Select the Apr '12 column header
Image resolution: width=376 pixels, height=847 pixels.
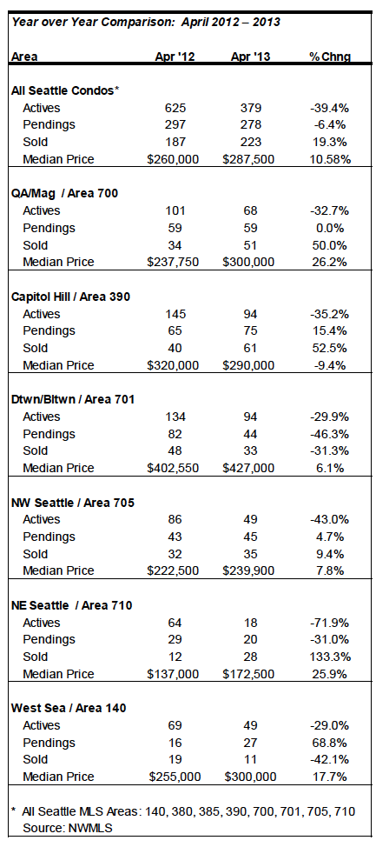pos(173,57)
